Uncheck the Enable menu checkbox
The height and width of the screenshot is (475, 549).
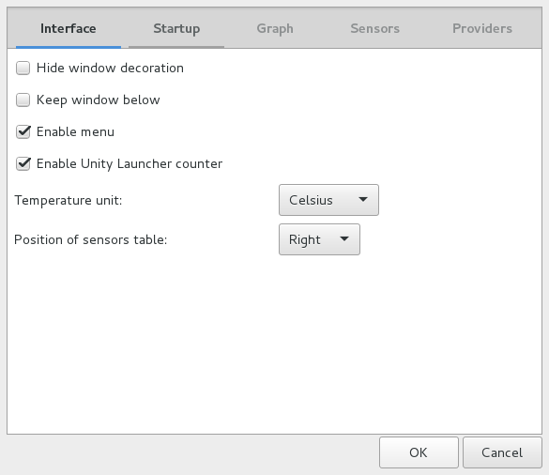pos(23,132)
